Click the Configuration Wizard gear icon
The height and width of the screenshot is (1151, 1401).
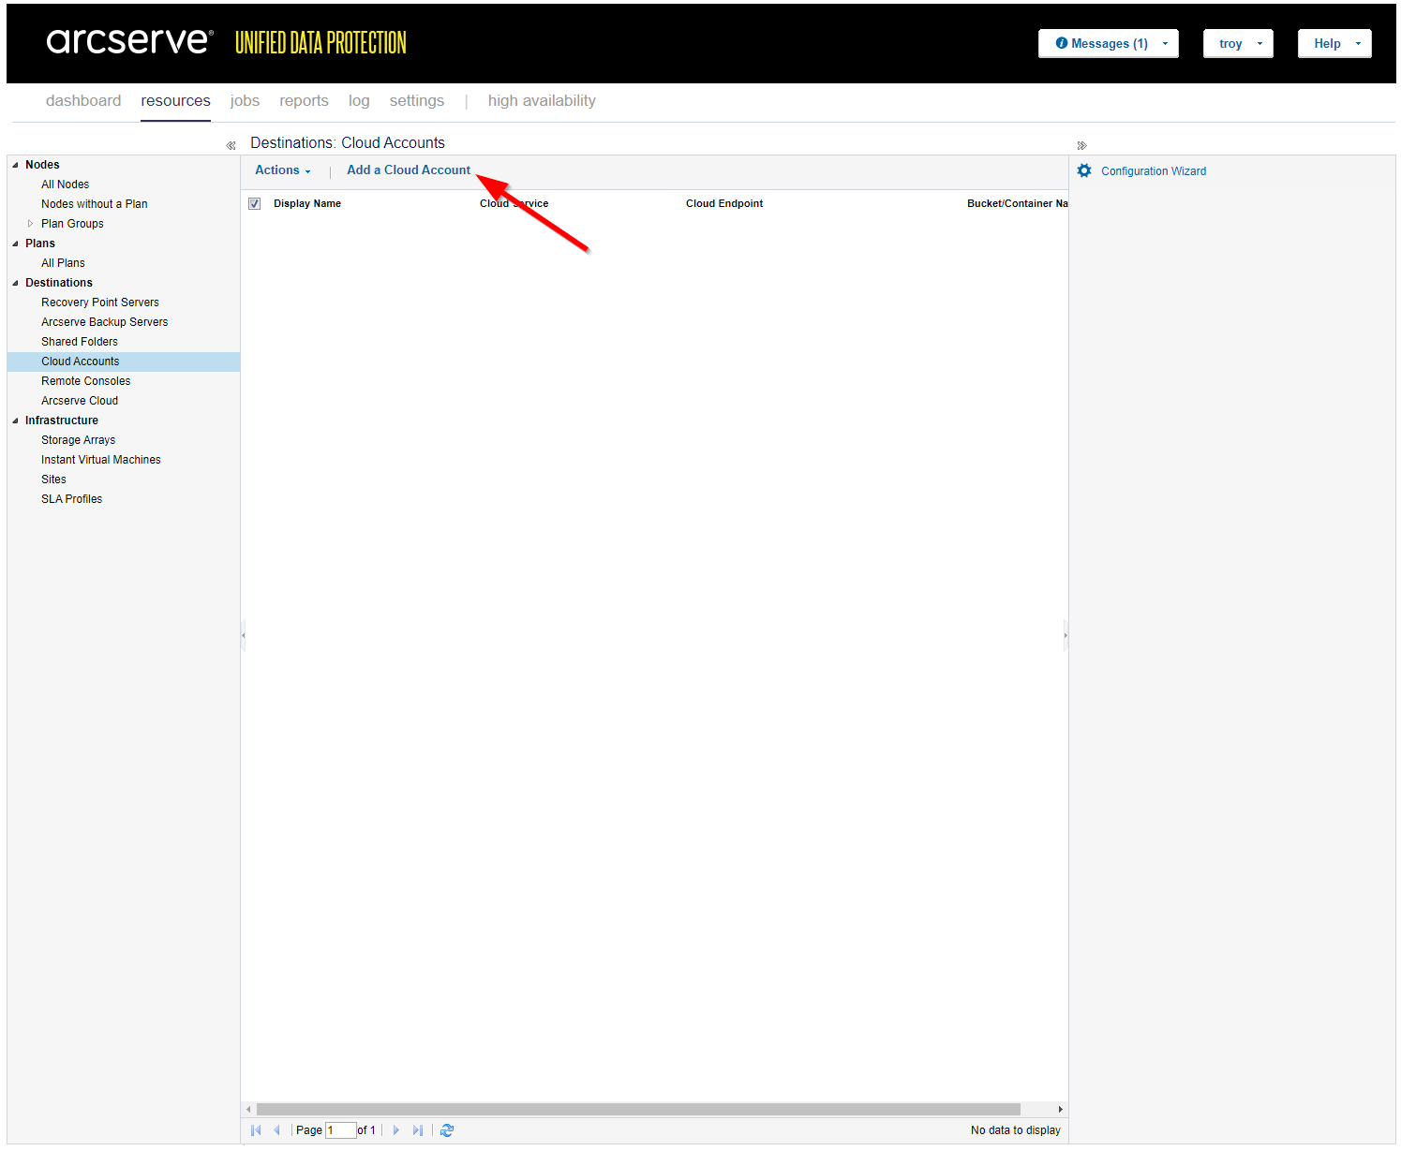[x=1084, y=170]
